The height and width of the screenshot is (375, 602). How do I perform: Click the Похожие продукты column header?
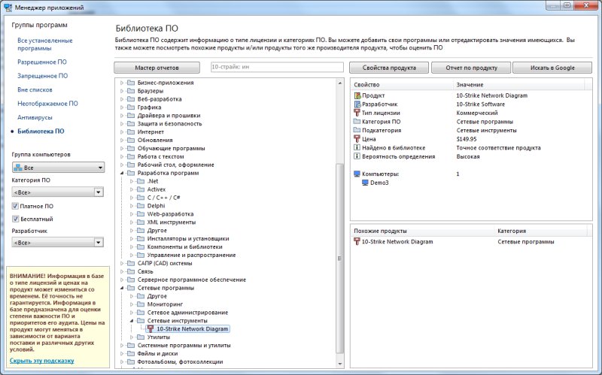(x=422, y=231)
